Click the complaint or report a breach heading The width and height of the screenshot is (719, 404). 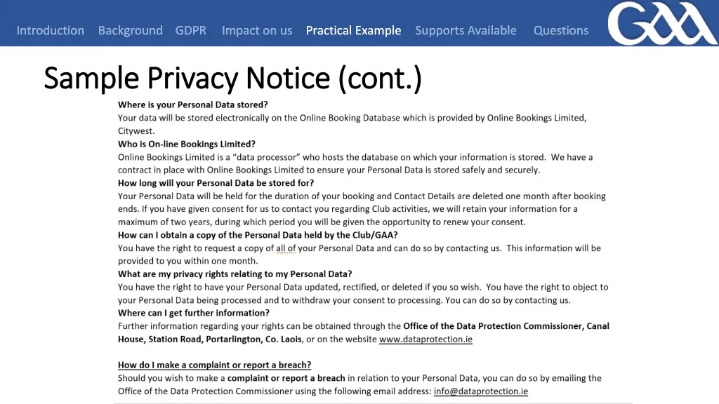point(215,365)
